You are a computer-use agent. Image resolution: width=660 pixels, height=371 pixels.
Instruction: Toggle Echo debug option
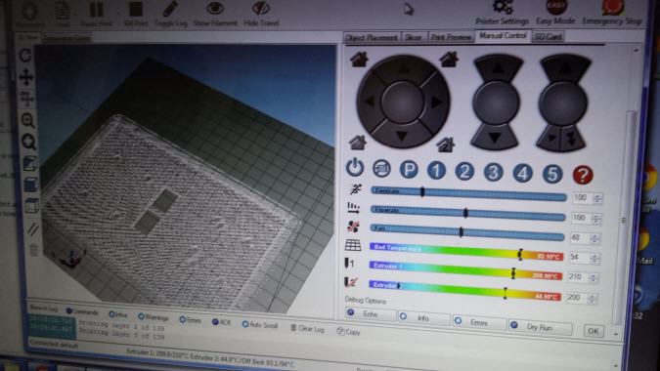coord(370,313)
